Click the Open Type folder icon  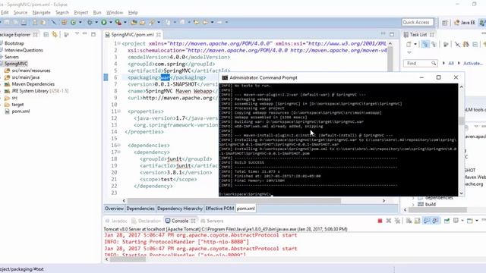[x=134, y=22]
